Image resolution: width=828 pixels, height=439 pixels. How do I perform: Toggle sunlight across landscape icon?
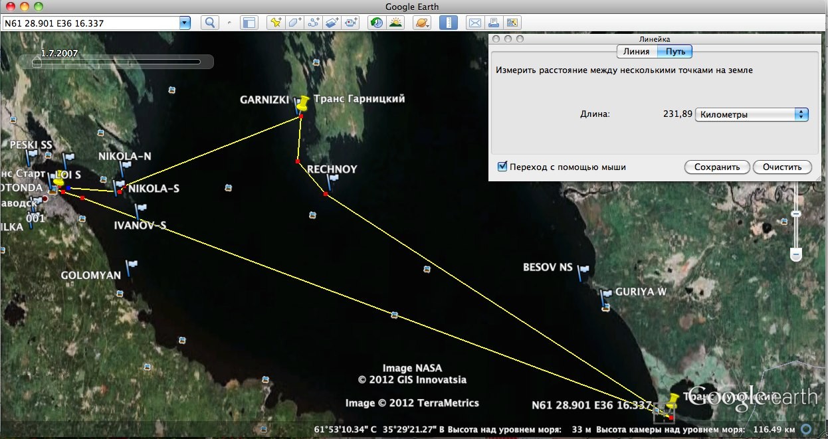(395, 23)
